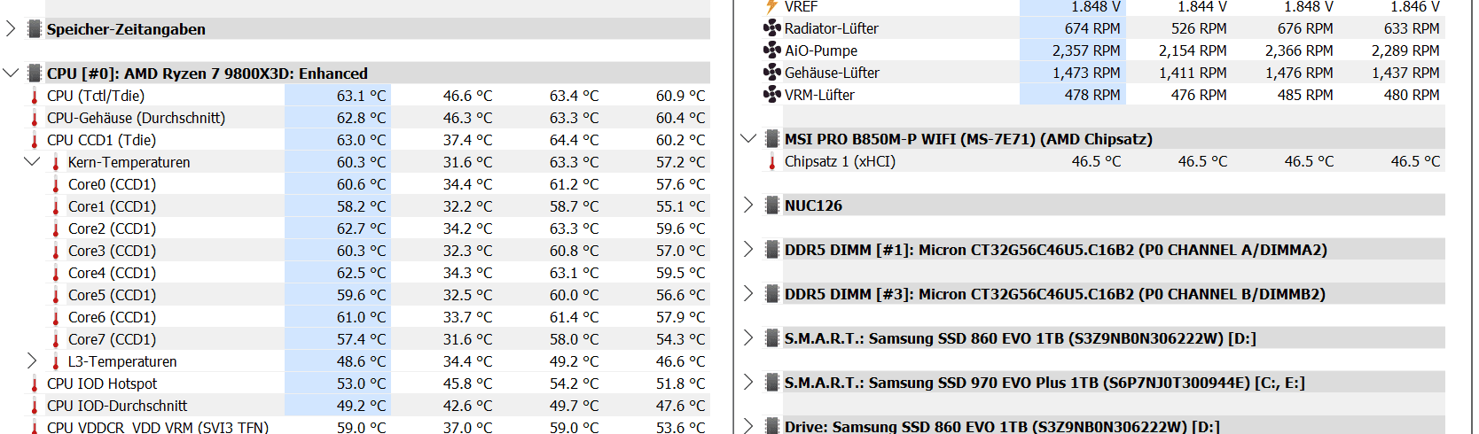Click the 1,473 RPM value of Gehäuse-Lüfter

tap(1086, 73)
